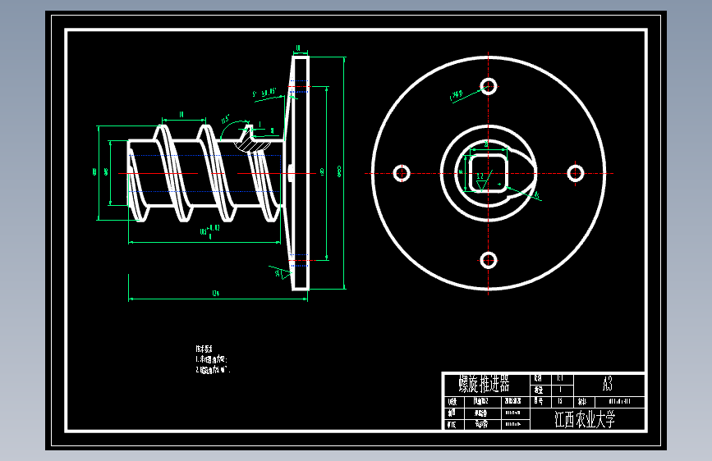This screenshot has width=712, height=461.
Task: Click the "11.5°" angle dimension label
Action: pyautogui.click(x=226, y=119)
